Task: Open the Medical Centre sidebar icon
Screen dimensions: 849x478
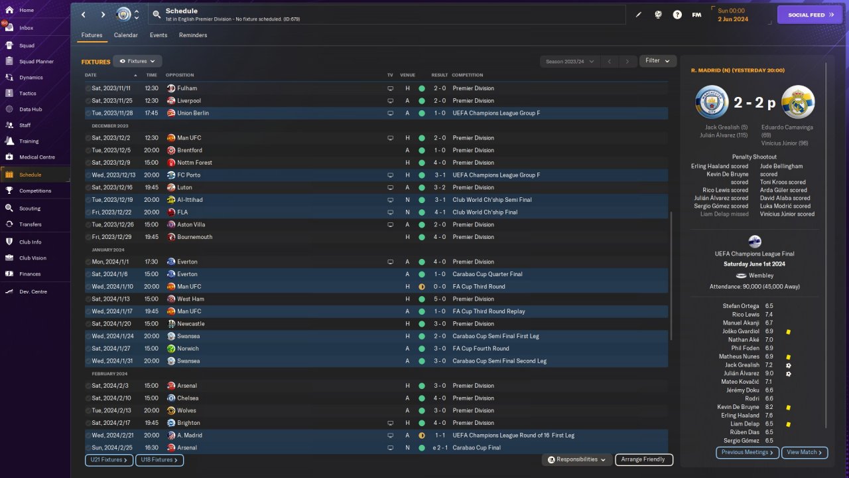Action: coord(9,157)
